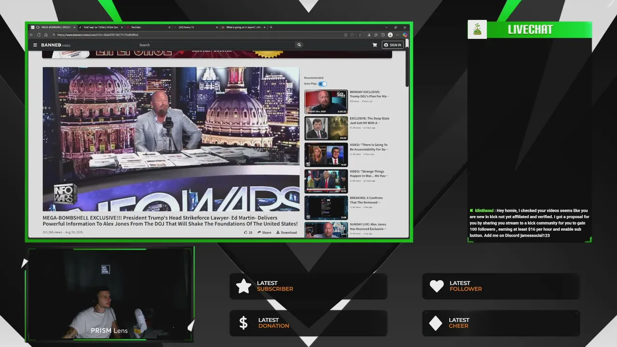Open 'EXCLUSIVE: The Deep State' thumbnail
Screen dimensions: 617x347
tap(326, 128)
